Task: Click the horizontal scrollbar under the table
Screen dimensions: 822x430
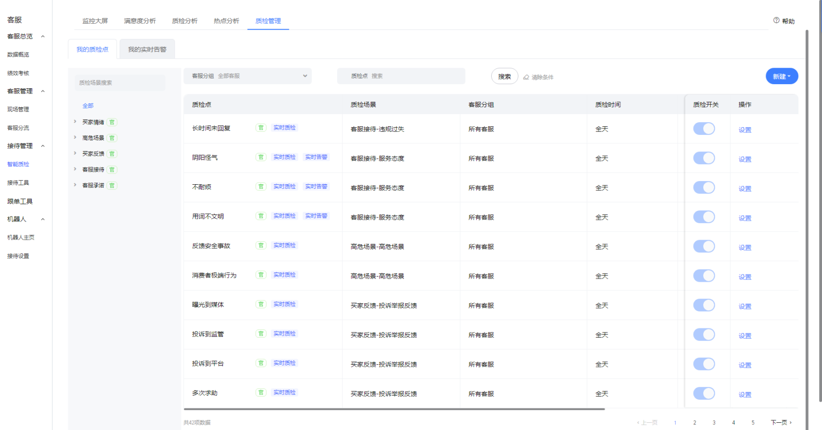Action: coord(394,409)
